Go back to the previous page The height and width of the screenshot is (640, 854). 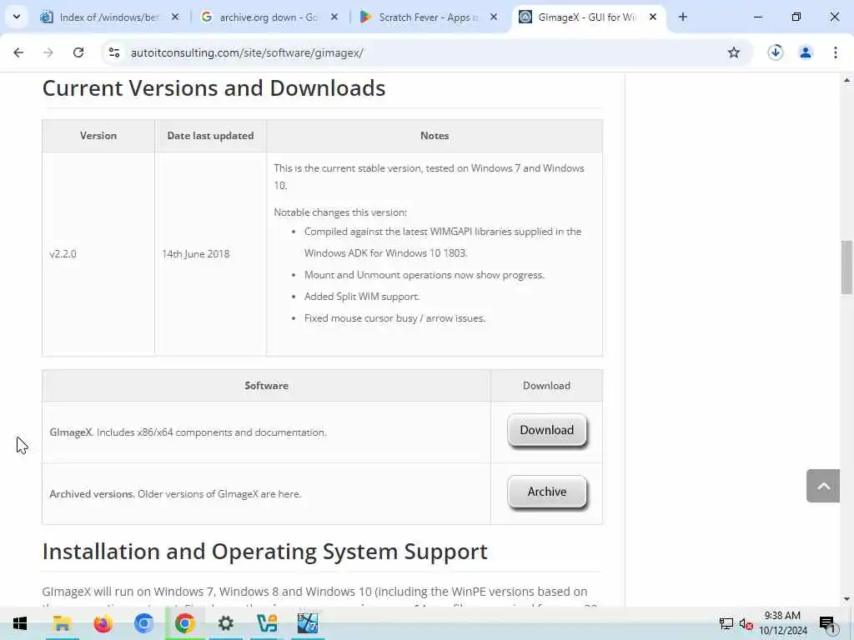click(x=18, y=52)
